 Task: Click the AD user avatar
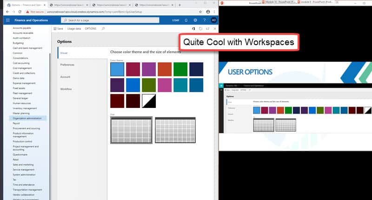214,20
